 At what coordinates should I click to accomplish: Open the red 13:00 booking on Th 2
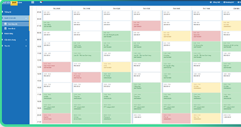pyautogui.click(x=57, y=67)
